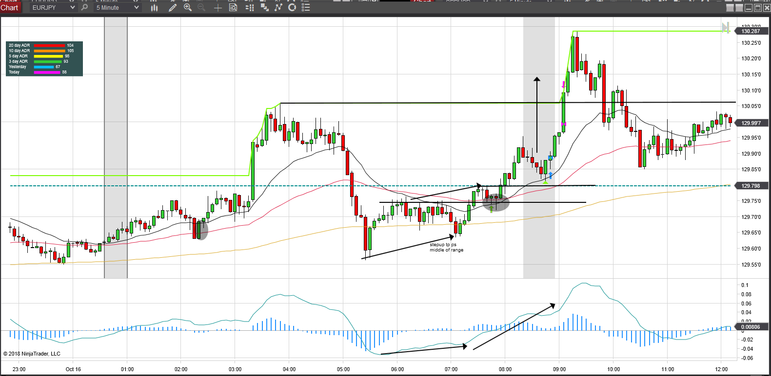Click the red 20 day ADR bar

[x=49, y=46]
